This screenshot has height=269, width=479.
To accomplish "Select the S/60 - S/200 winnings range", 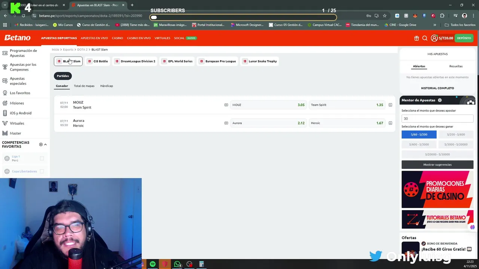I will tap(419, 134).
